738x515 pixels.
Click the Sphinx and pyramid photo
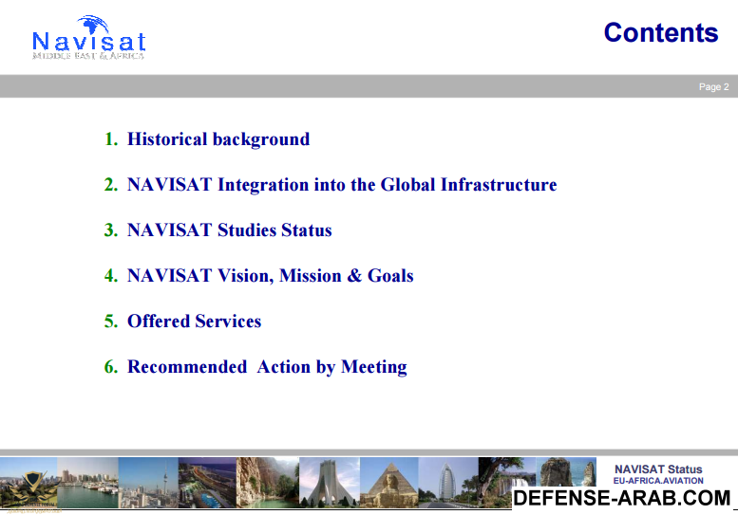[388, 482]
